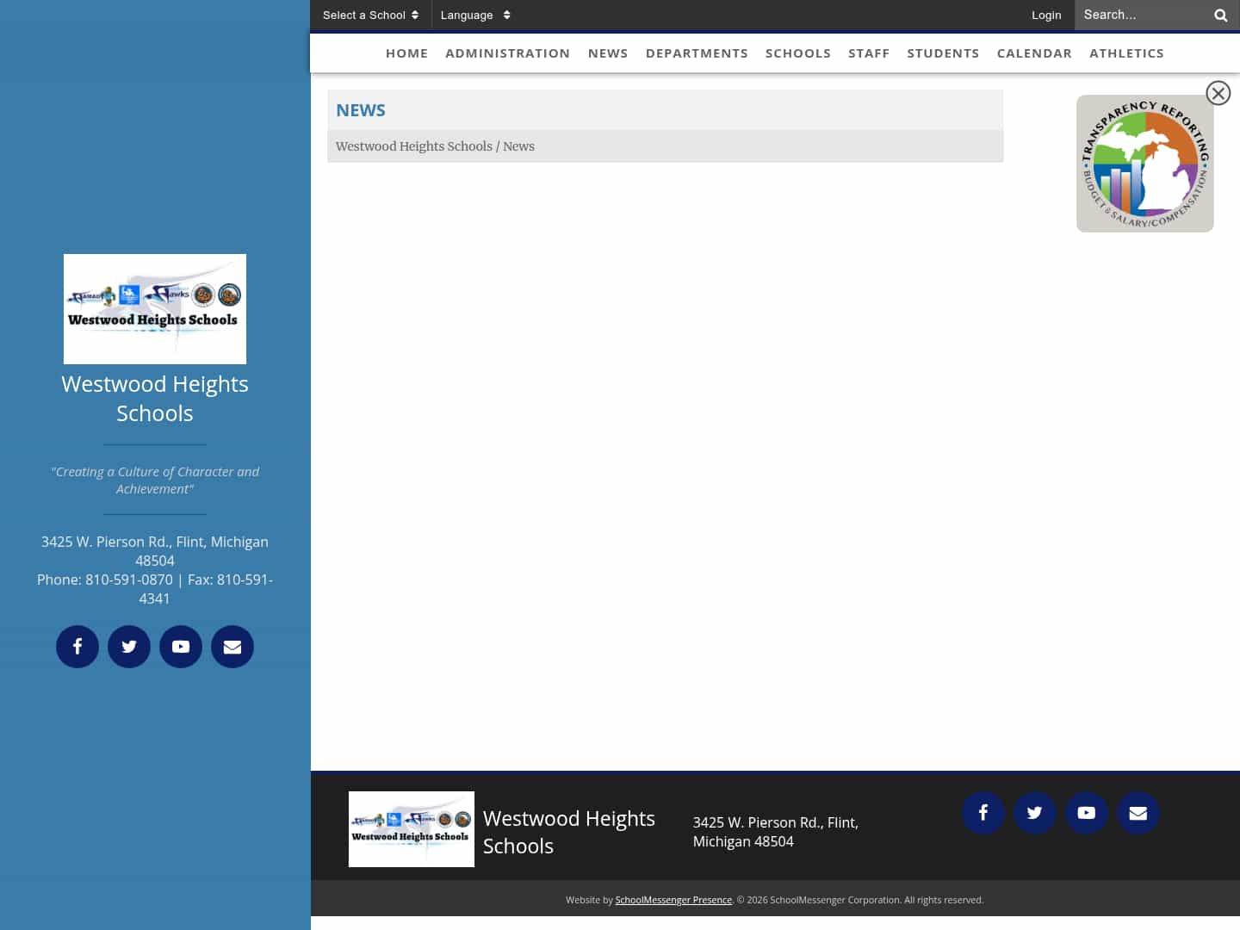The width and height of the screenshot is (1240, 930).
Task: Navigate to the ATHLETICS menu item
Action: [x=1126, y=53]
